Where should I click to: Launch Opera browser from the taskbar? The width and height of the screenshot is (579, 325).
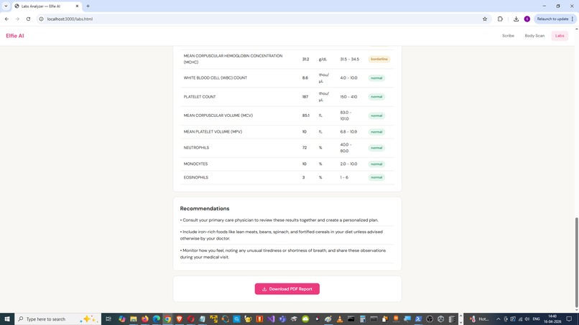(190, 319)
